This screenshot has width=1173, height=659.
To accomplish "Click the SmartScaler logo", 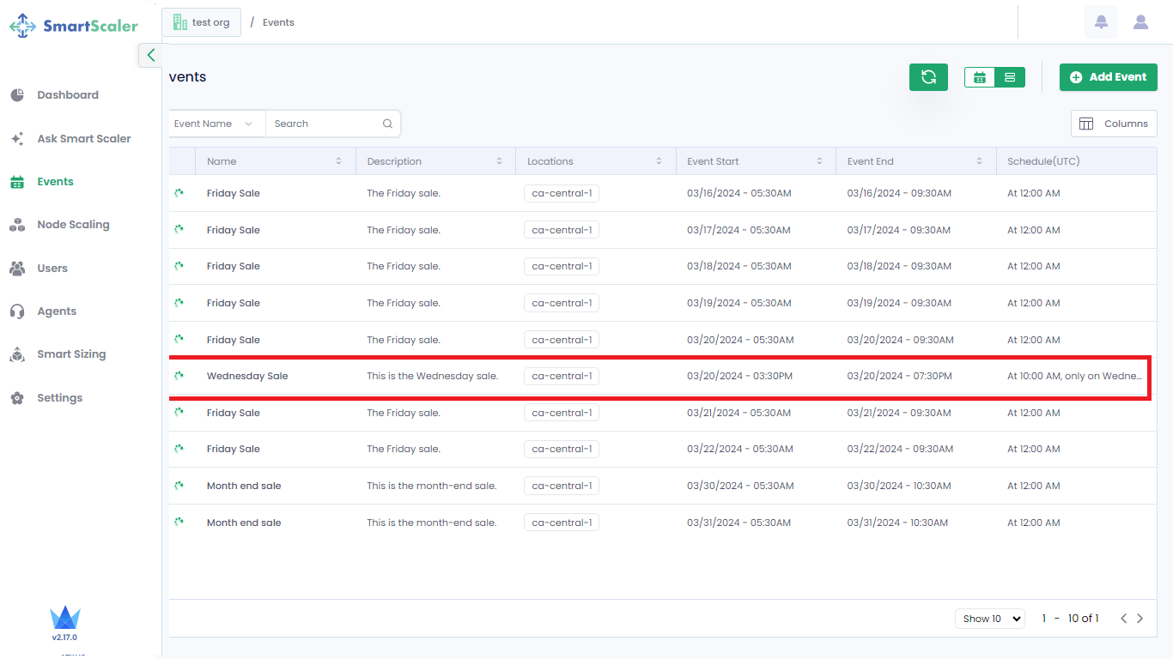I will point(74,26).
